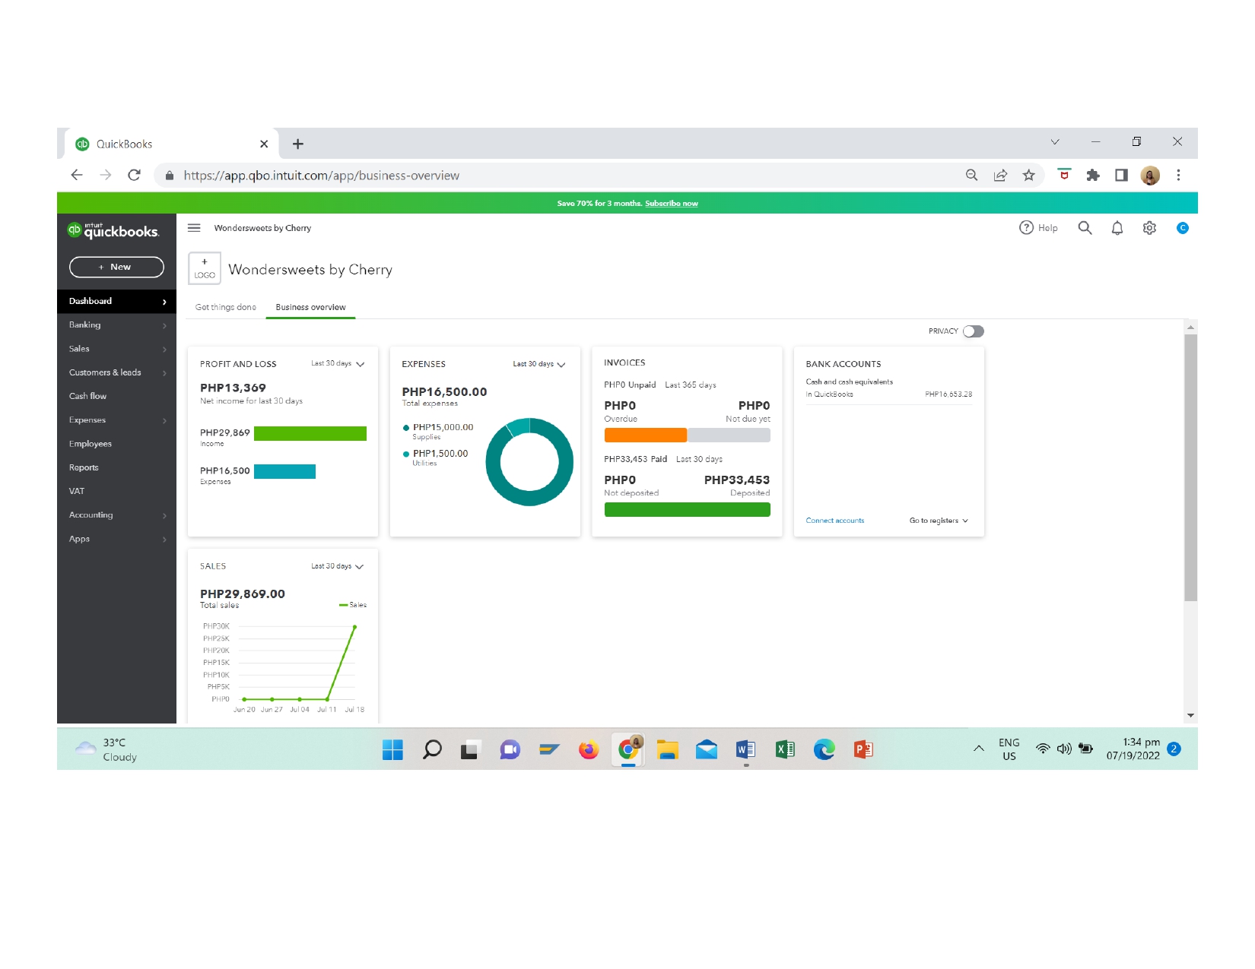This screenshot has width=1255, height=969.
Task: Open Dashboard in the sidebar
Action: 116,301
